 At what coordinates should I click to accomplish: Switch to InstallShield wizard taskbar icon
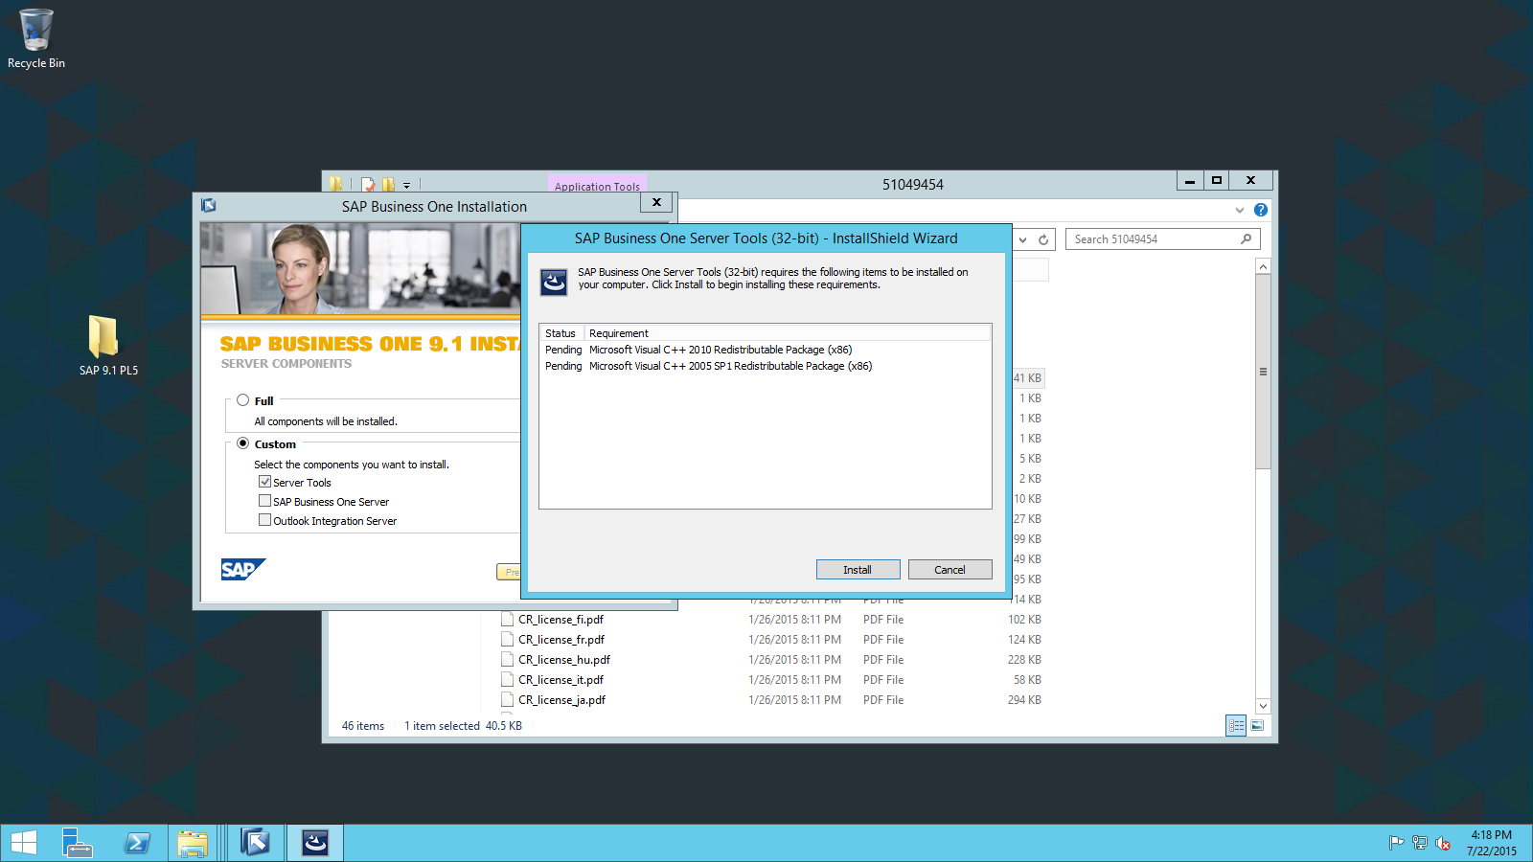coord(315,843)
